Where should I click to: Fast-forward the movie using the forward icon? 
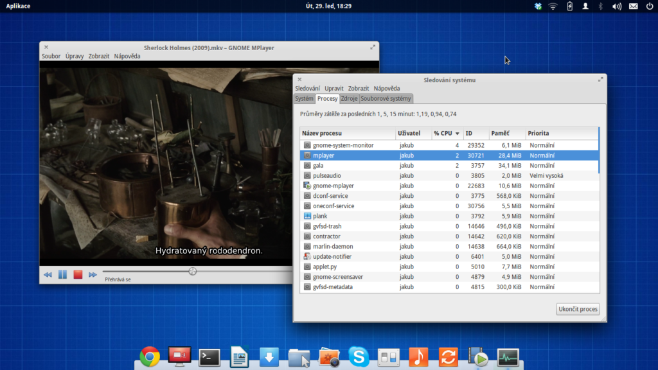coord(93,274)
